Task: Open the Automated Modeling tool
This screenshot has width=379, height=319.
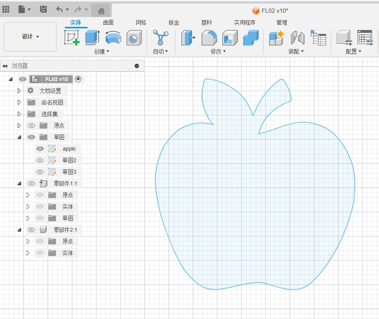Action: pos(161,37)
